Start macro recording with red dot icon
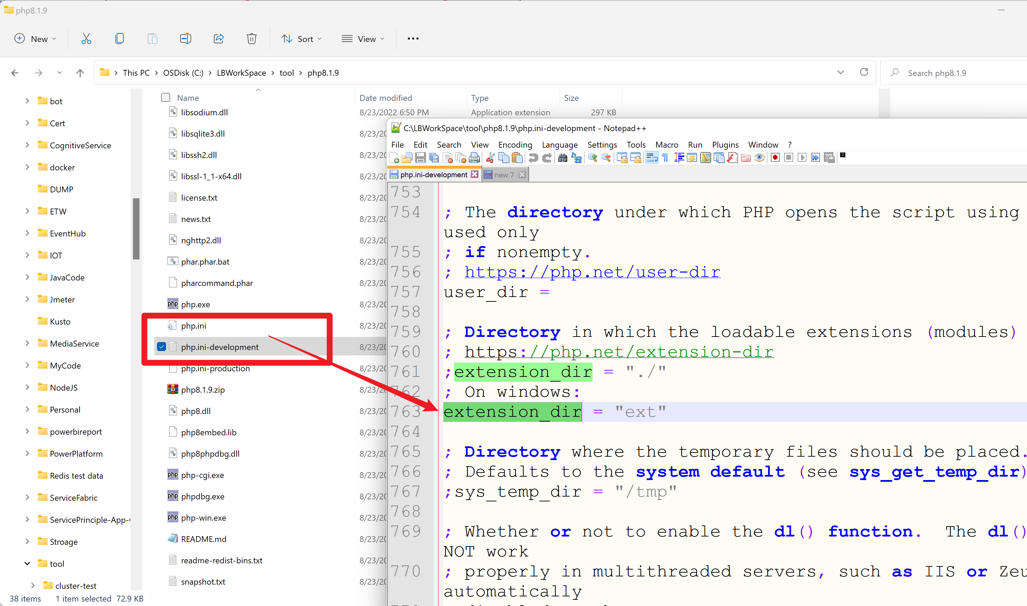Viewport: 1027px width, 606px height. pyautogui.click(x=775, y=158)
